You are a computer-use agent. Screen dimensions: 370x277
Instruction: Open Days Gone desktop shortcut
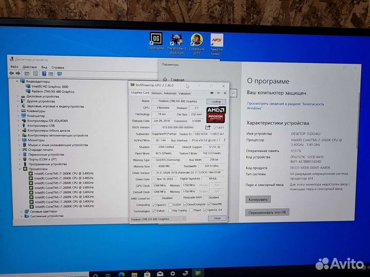point(156,41)
